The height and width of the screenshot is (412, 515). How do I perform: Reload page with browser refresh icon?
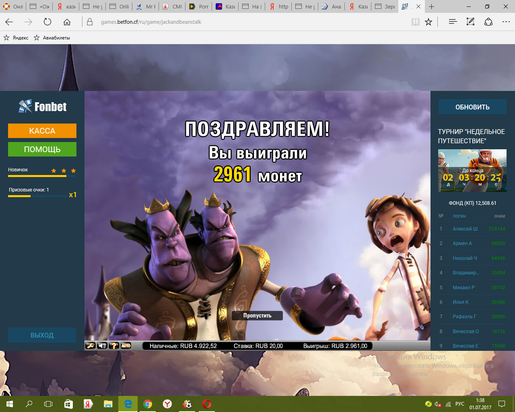pos(47,22)
